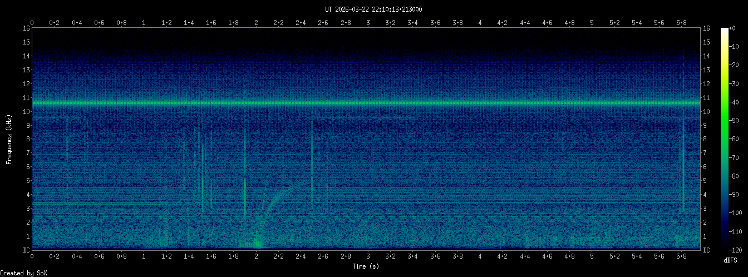Click the 5 second tick on top time axis

[592, 22]
